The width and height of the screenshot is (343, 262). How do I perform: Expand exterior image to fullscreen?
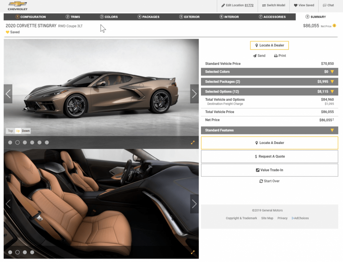click(193, 143)
